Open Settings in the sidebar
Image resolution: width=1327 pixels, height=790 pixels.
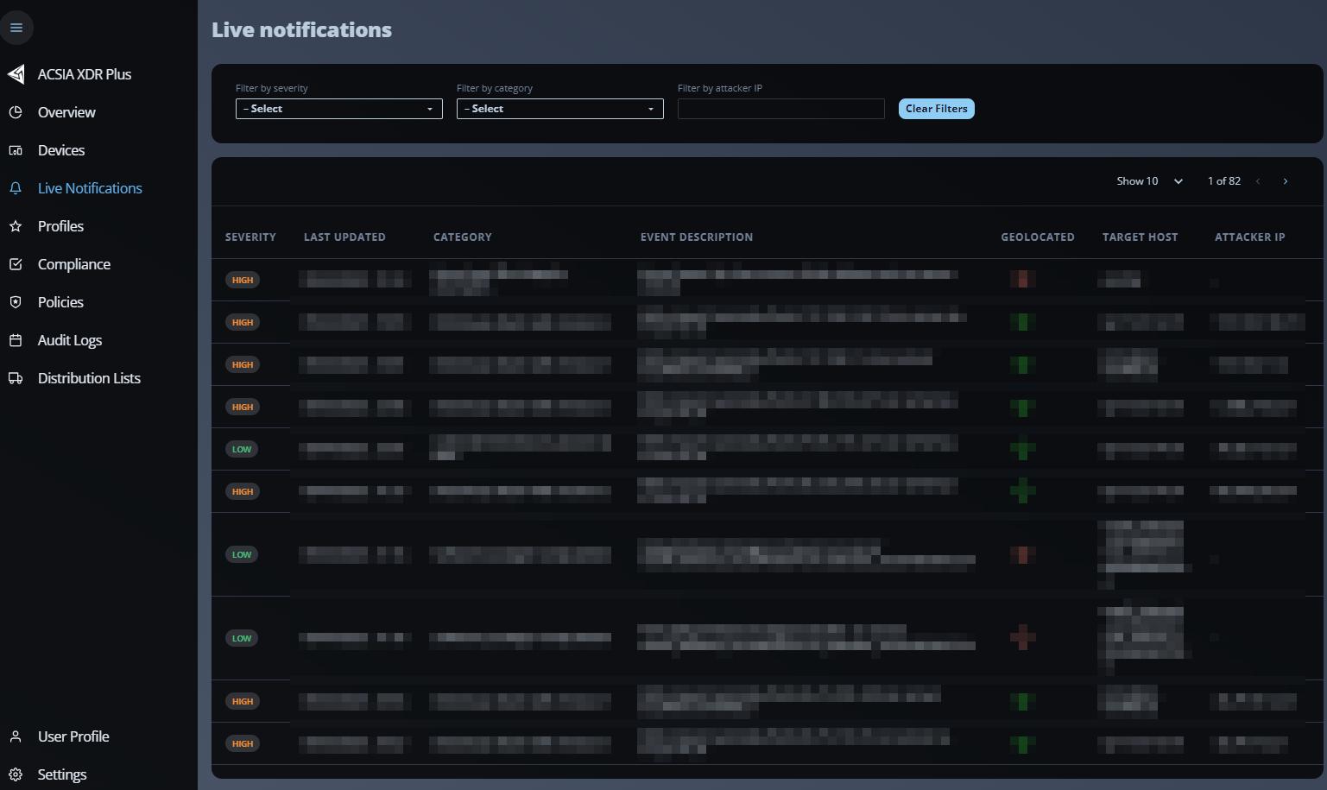(62, 774)
